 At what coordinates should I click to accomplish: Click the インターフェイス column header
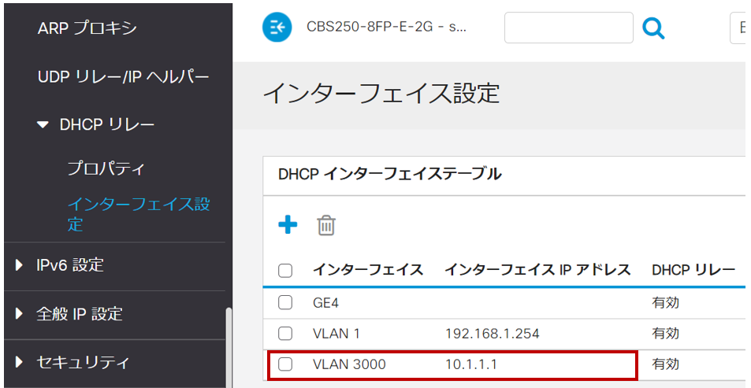368,270
